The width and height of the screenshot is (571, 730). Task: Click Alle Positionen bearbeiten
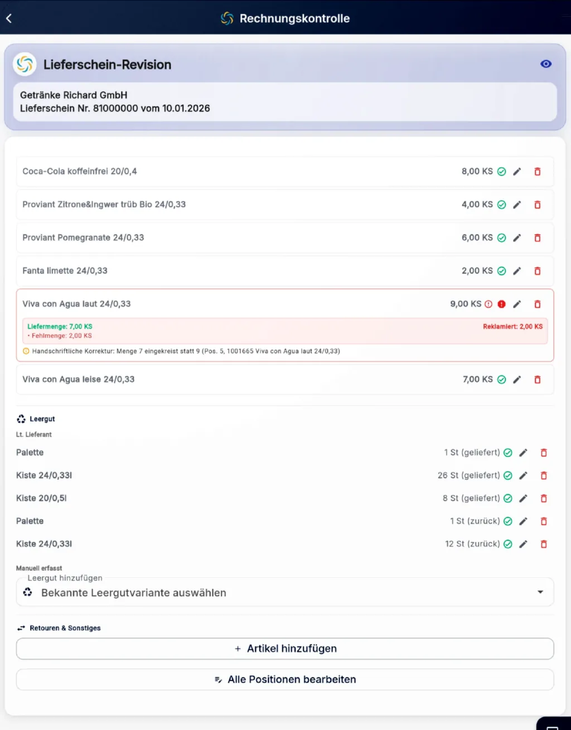285,679
